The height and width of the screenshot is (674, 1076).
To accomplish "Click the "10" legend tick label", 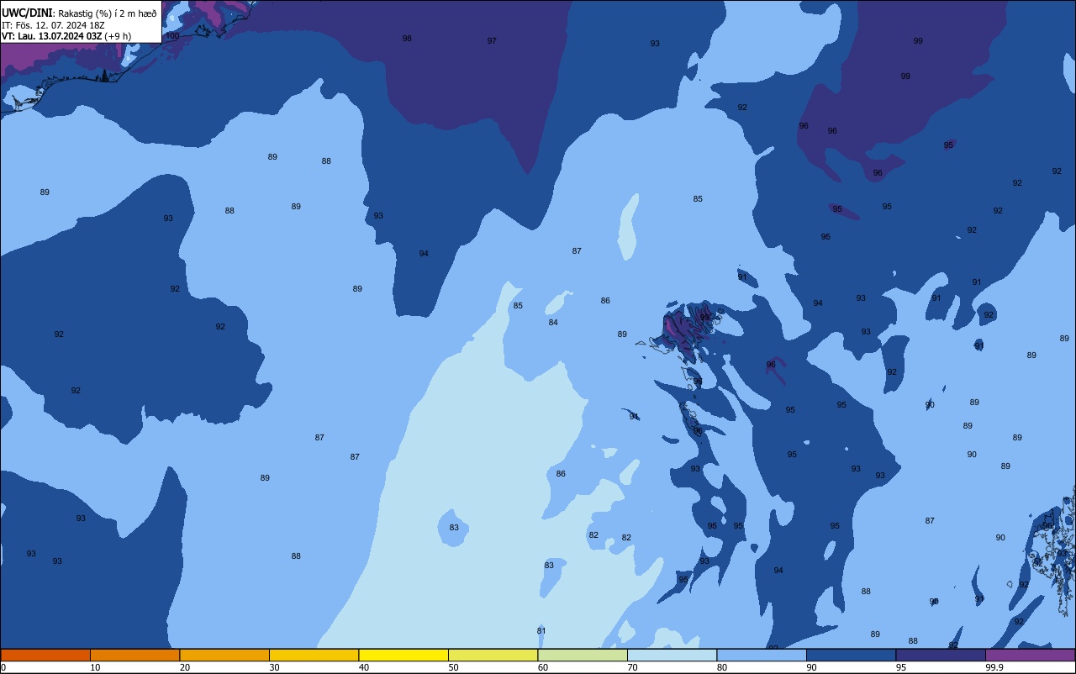I will click(95, 667).
